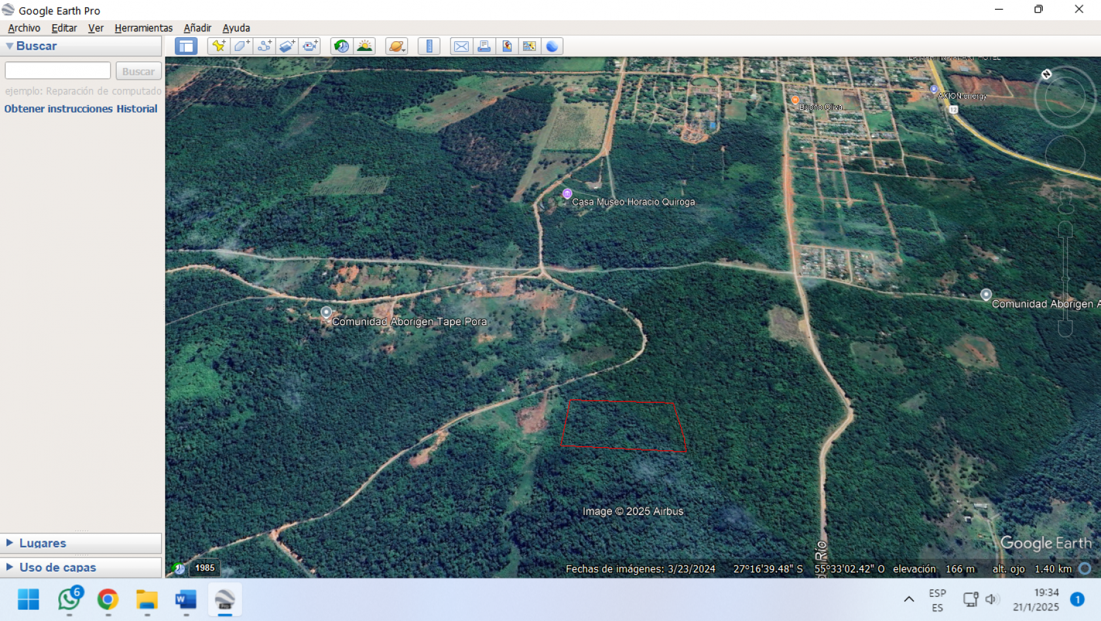Start the Record a Tour tool
Image resolution: width=1101 pixels, height=621 pixels.
click(310, 46)
